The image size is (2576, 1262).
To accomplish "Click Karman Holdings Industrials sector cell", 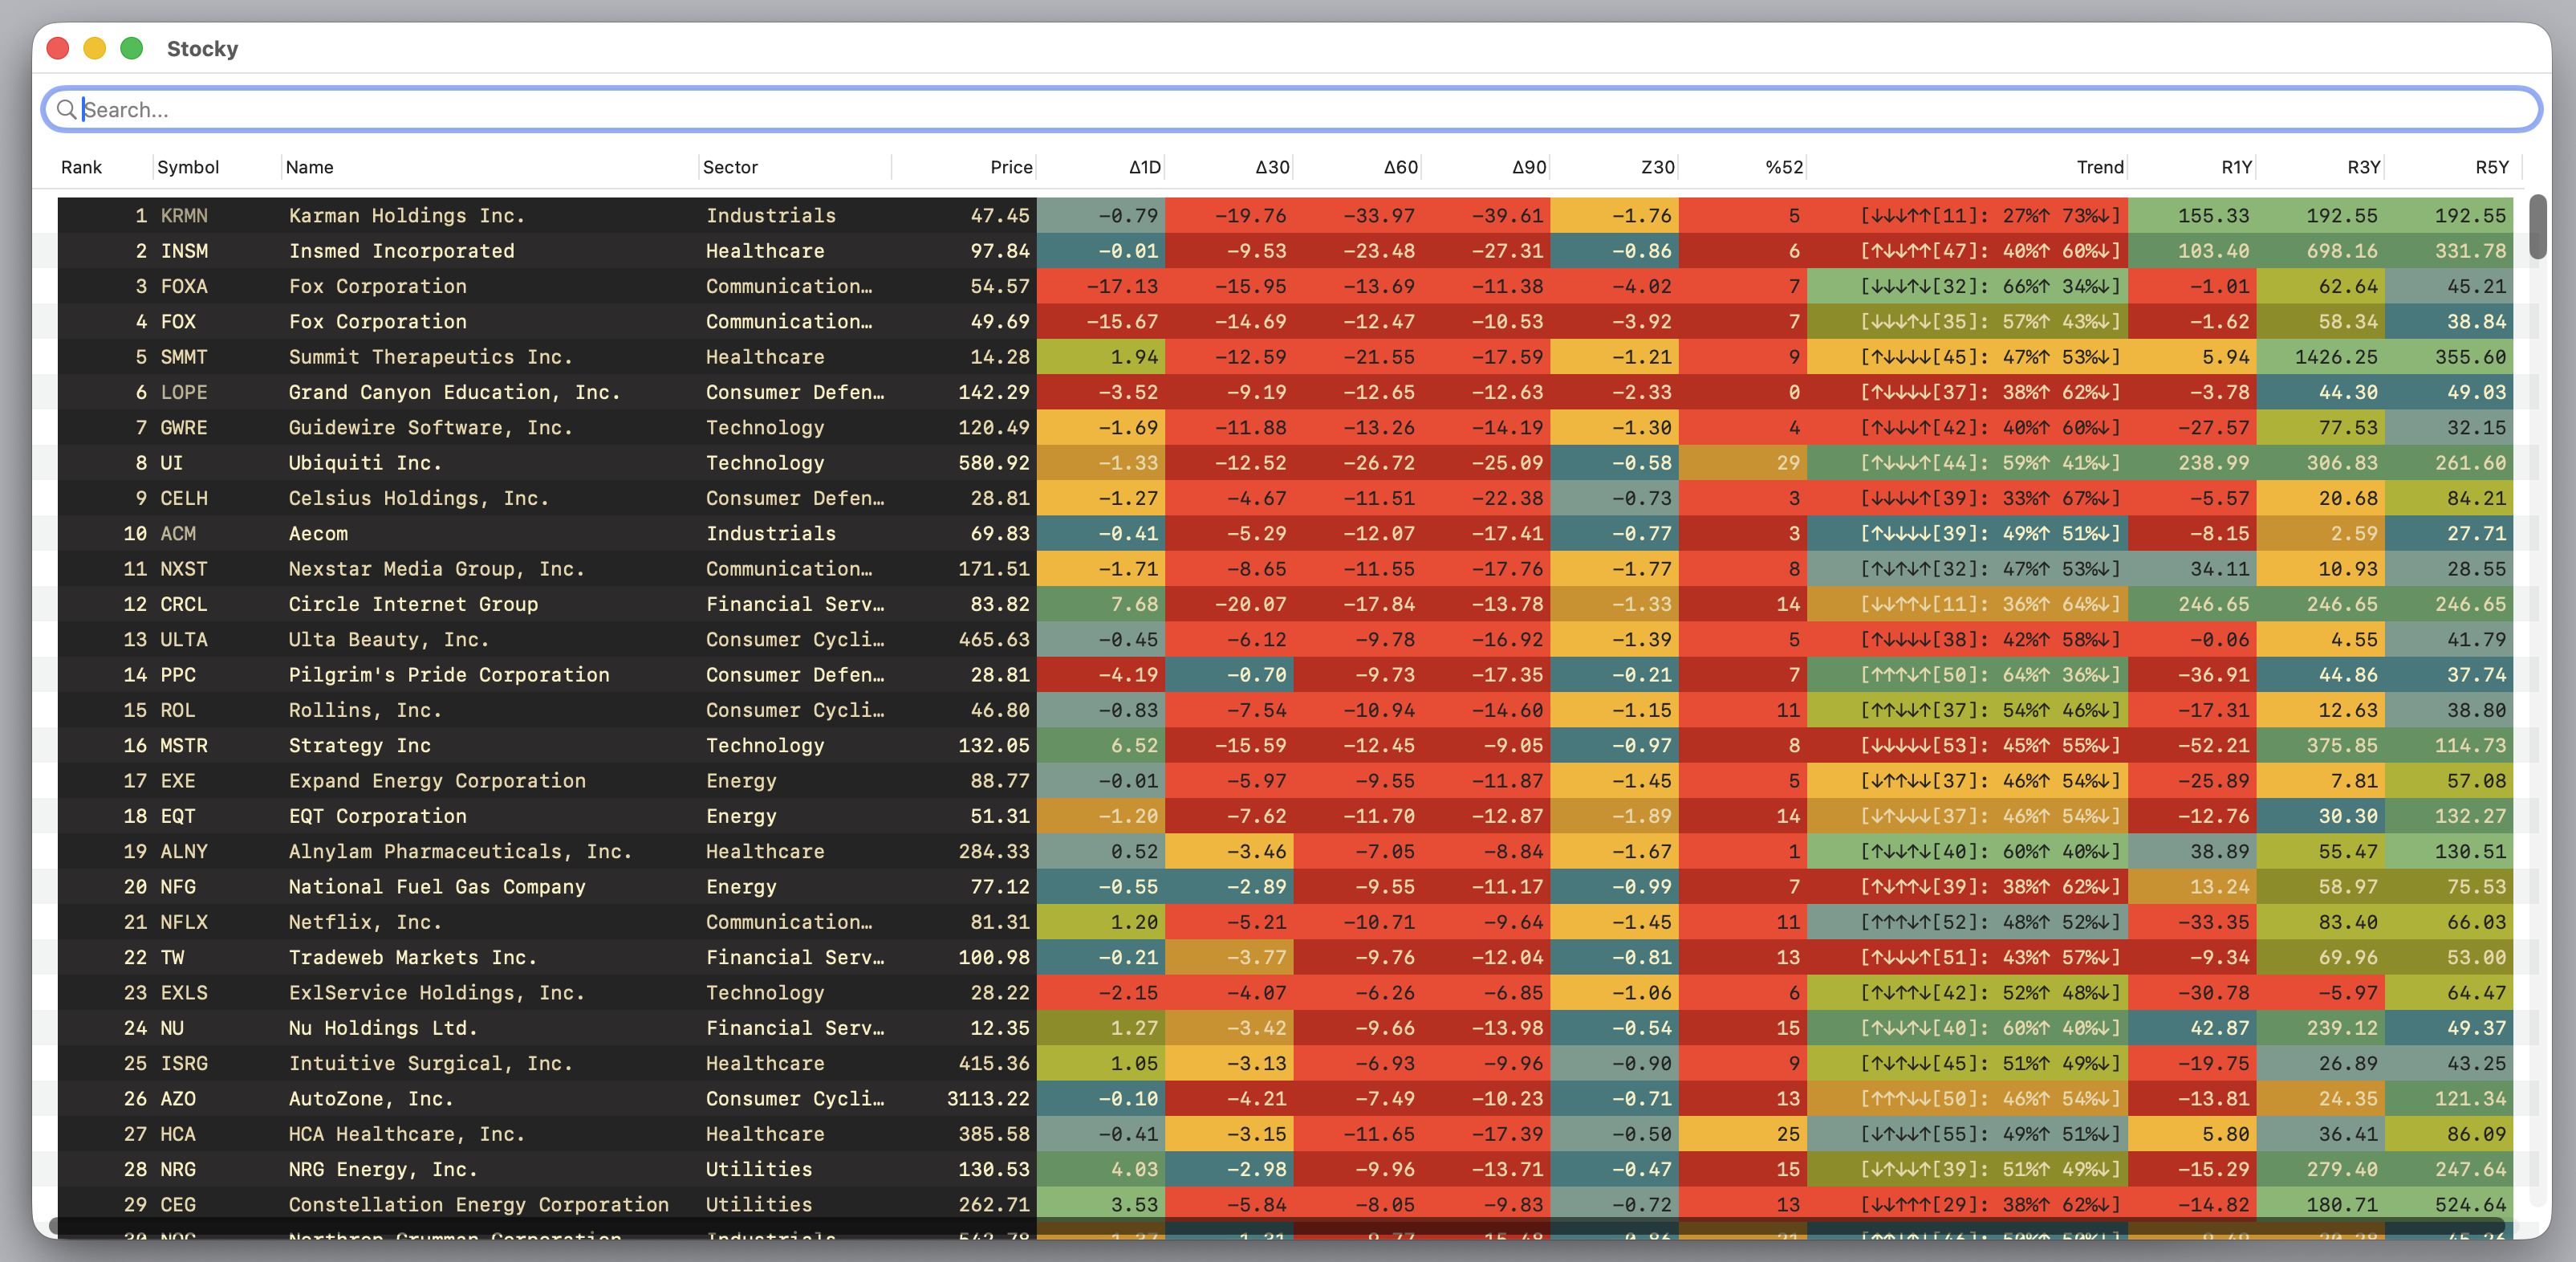I will 770,216.
